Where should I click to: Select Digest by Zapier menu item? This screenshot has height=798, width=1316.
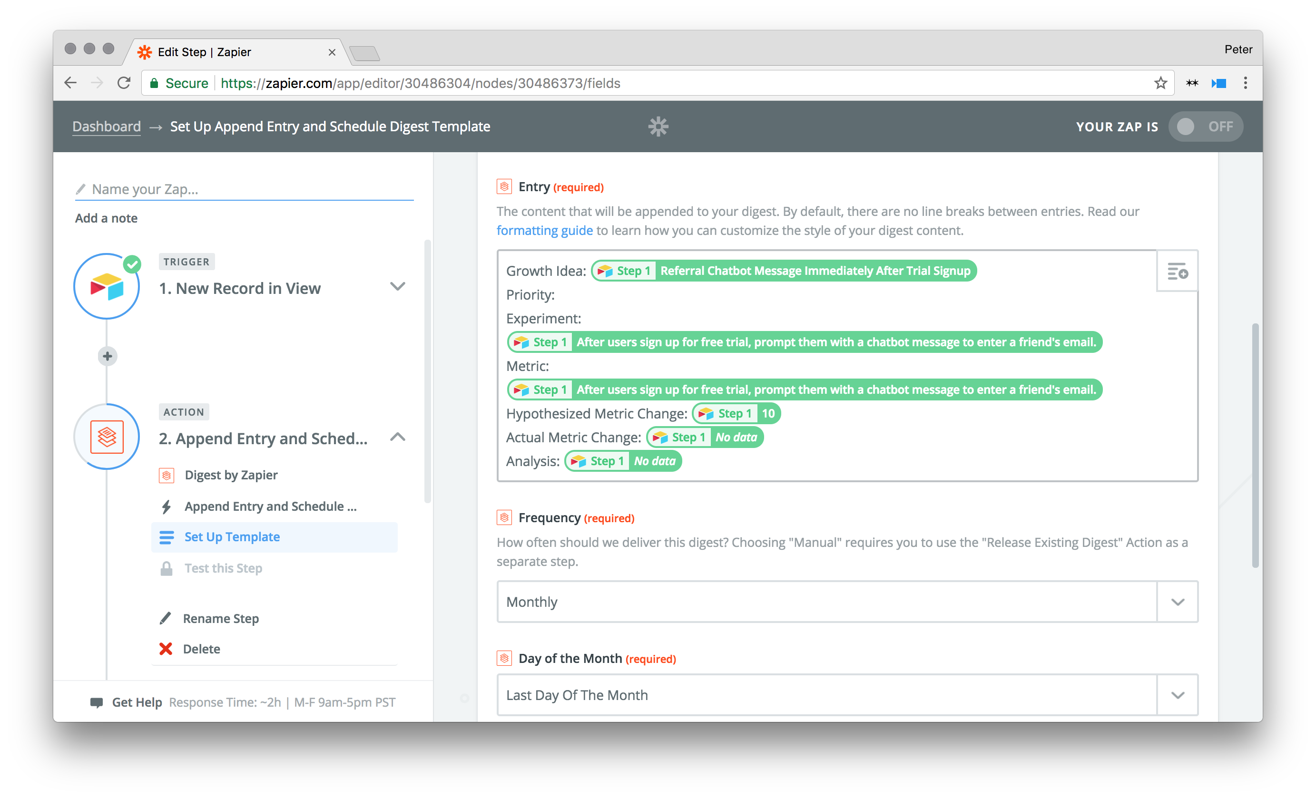pos(231,475)
